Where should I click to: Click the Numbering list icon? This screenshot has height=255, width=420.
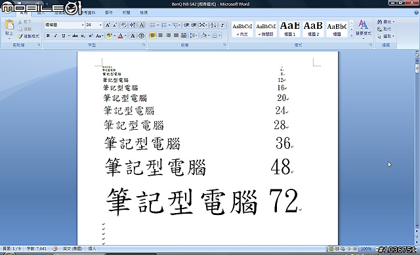tap(164, 25)
